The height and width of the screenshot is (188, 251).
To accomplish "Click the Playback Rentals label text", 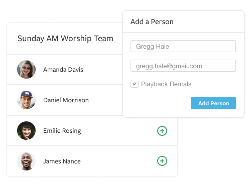I will coord(166,84).
